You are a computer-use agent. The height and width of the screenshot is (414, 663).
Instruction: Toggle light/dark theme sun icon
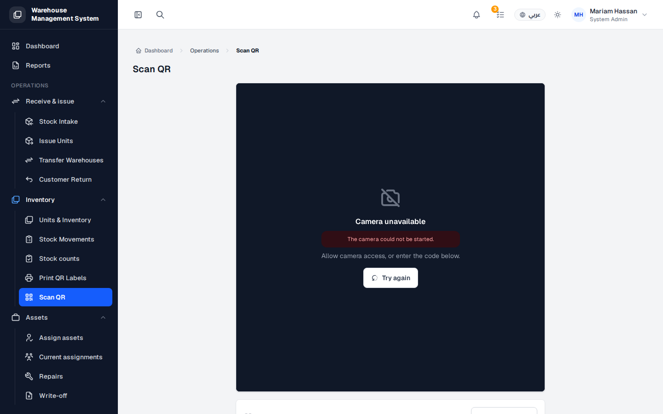coord(558,15)
